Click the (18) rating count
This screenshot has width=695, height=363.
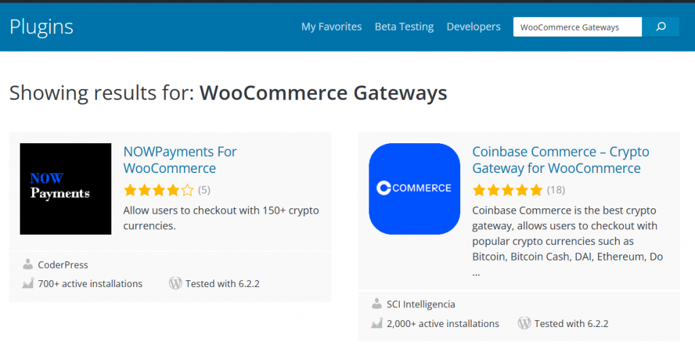click(x=556, y=190)
